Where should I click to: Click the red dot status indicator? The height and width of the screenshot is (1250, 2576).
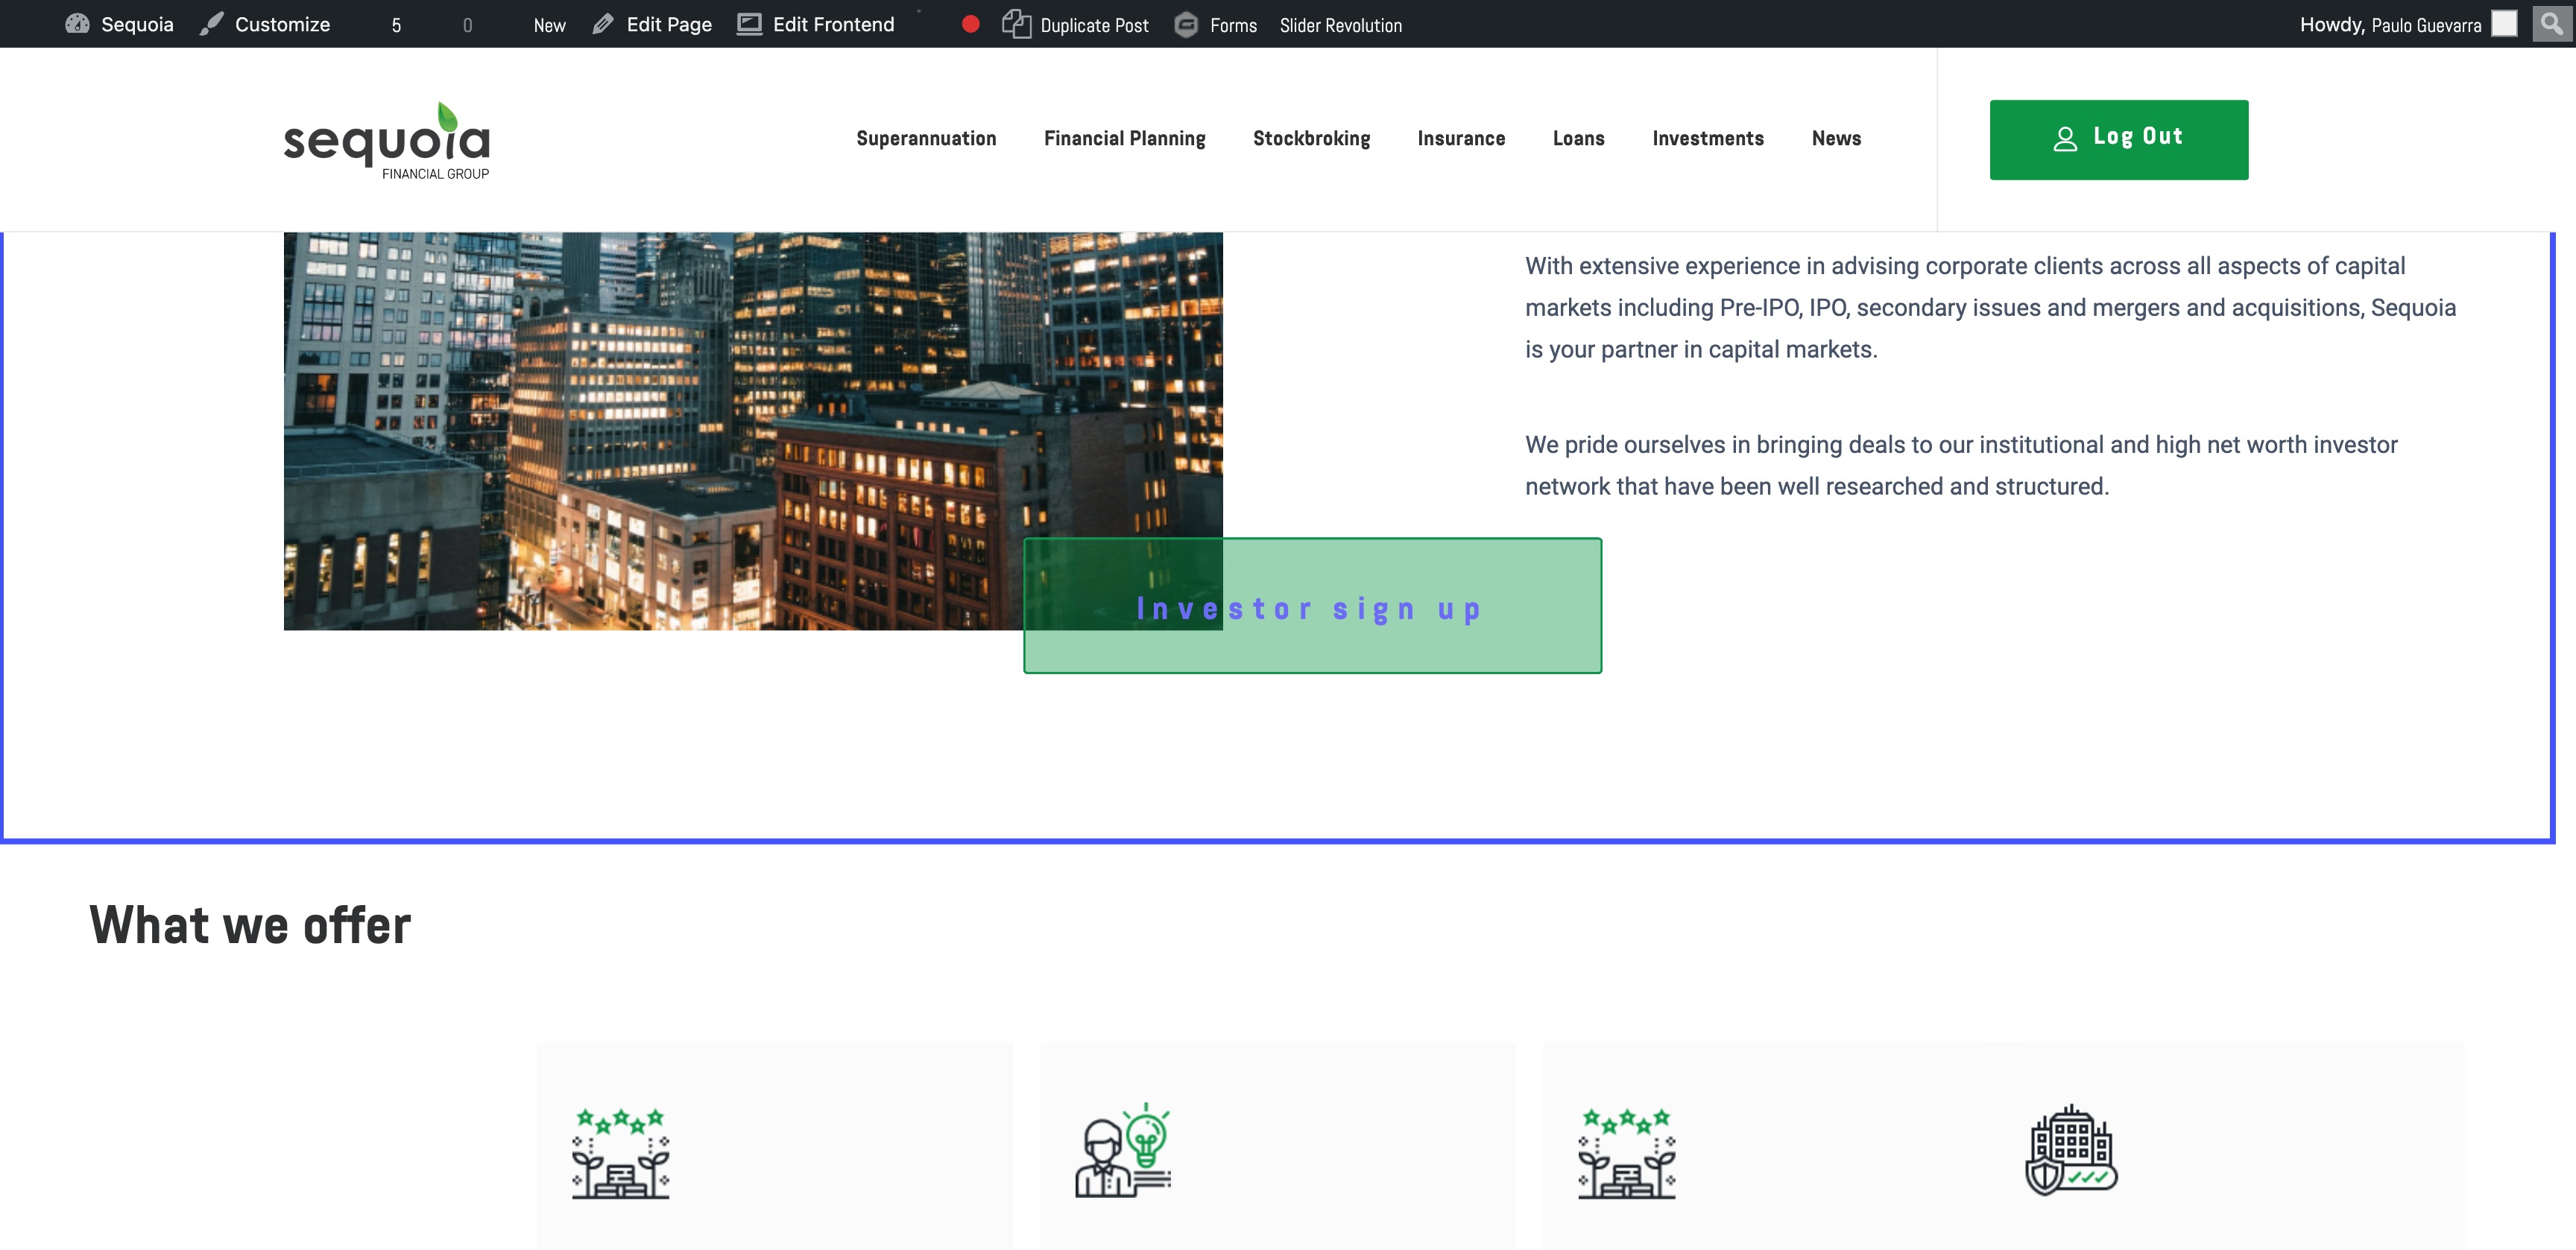point(970,24)
